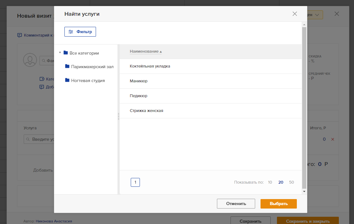Show 20 items per page
Screen dimensions: 354x224
tap(281, 182)
